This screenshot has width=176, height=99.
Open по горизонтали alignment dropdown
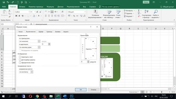(39, 41)
